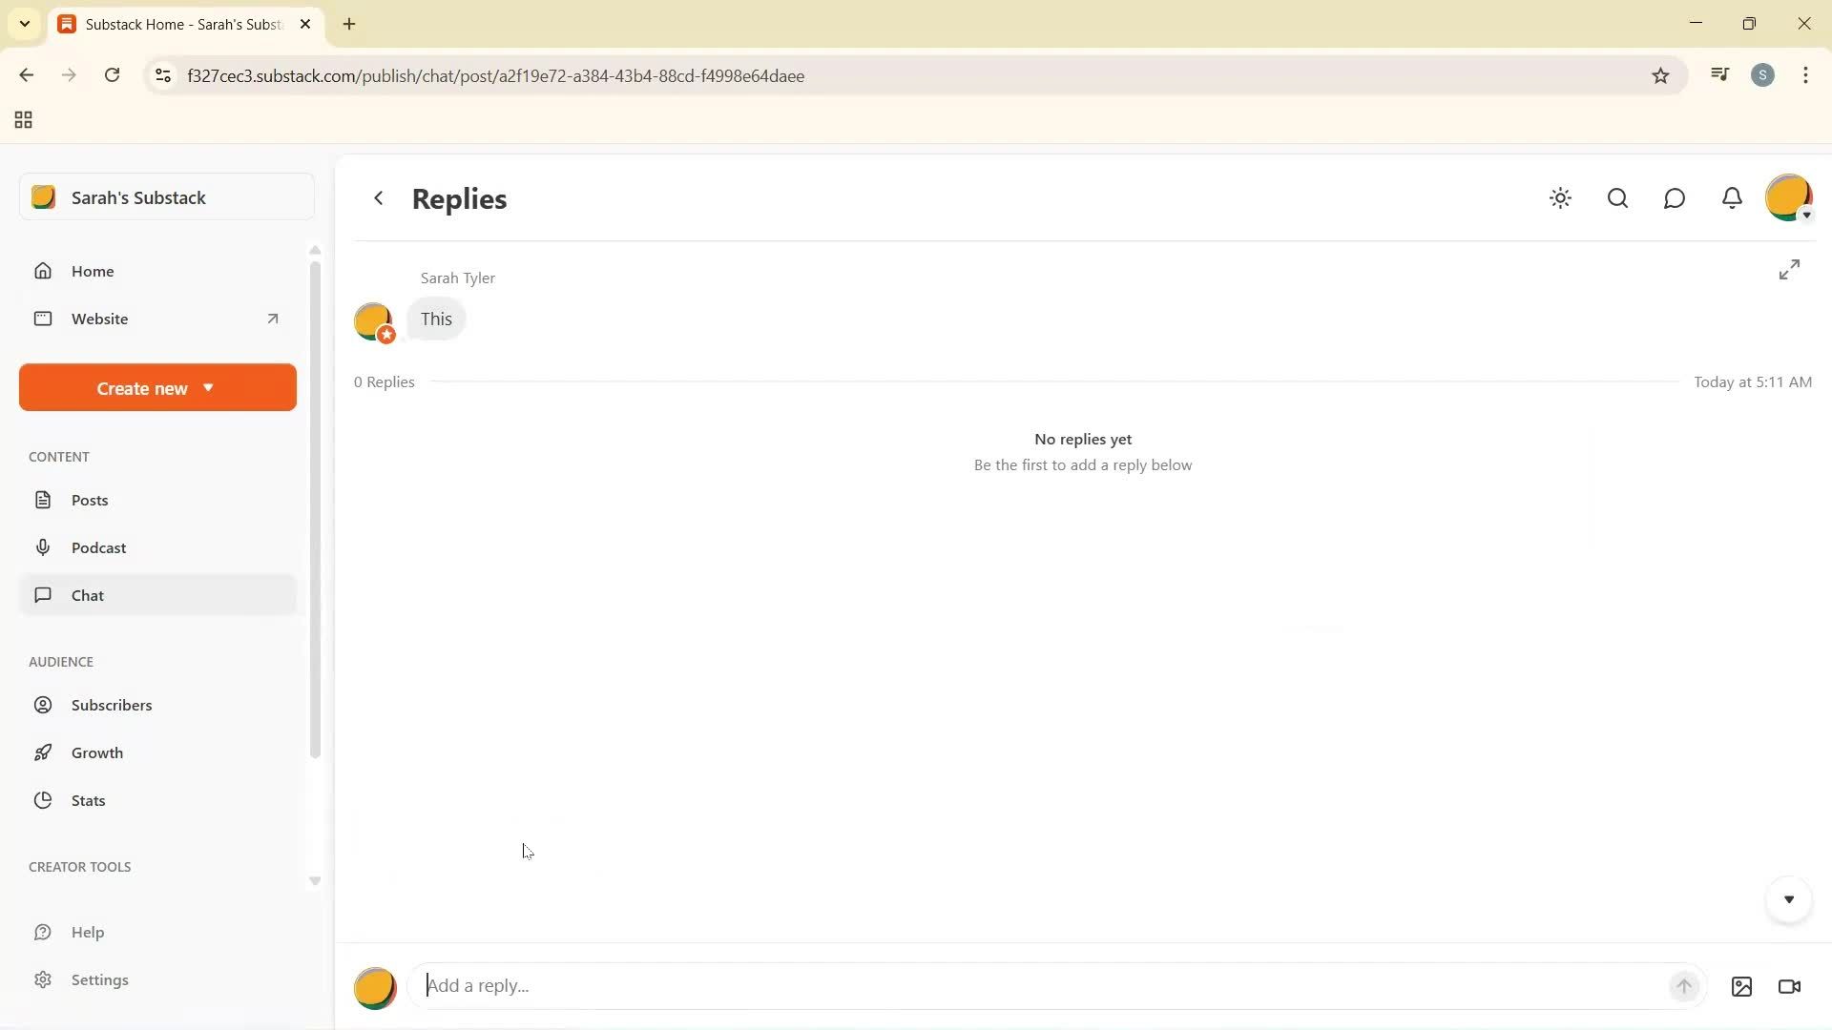This screenshot has height=1030, width=1832.
Task: Attach an image to the reply
Action: (1741, 986)
